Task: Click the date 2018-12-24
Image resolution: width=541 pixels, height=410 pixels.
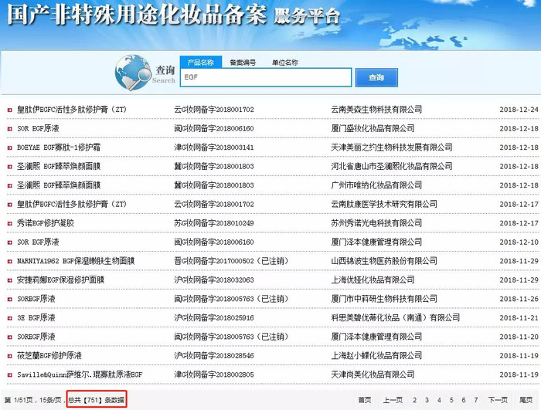Action: [519, 110]
